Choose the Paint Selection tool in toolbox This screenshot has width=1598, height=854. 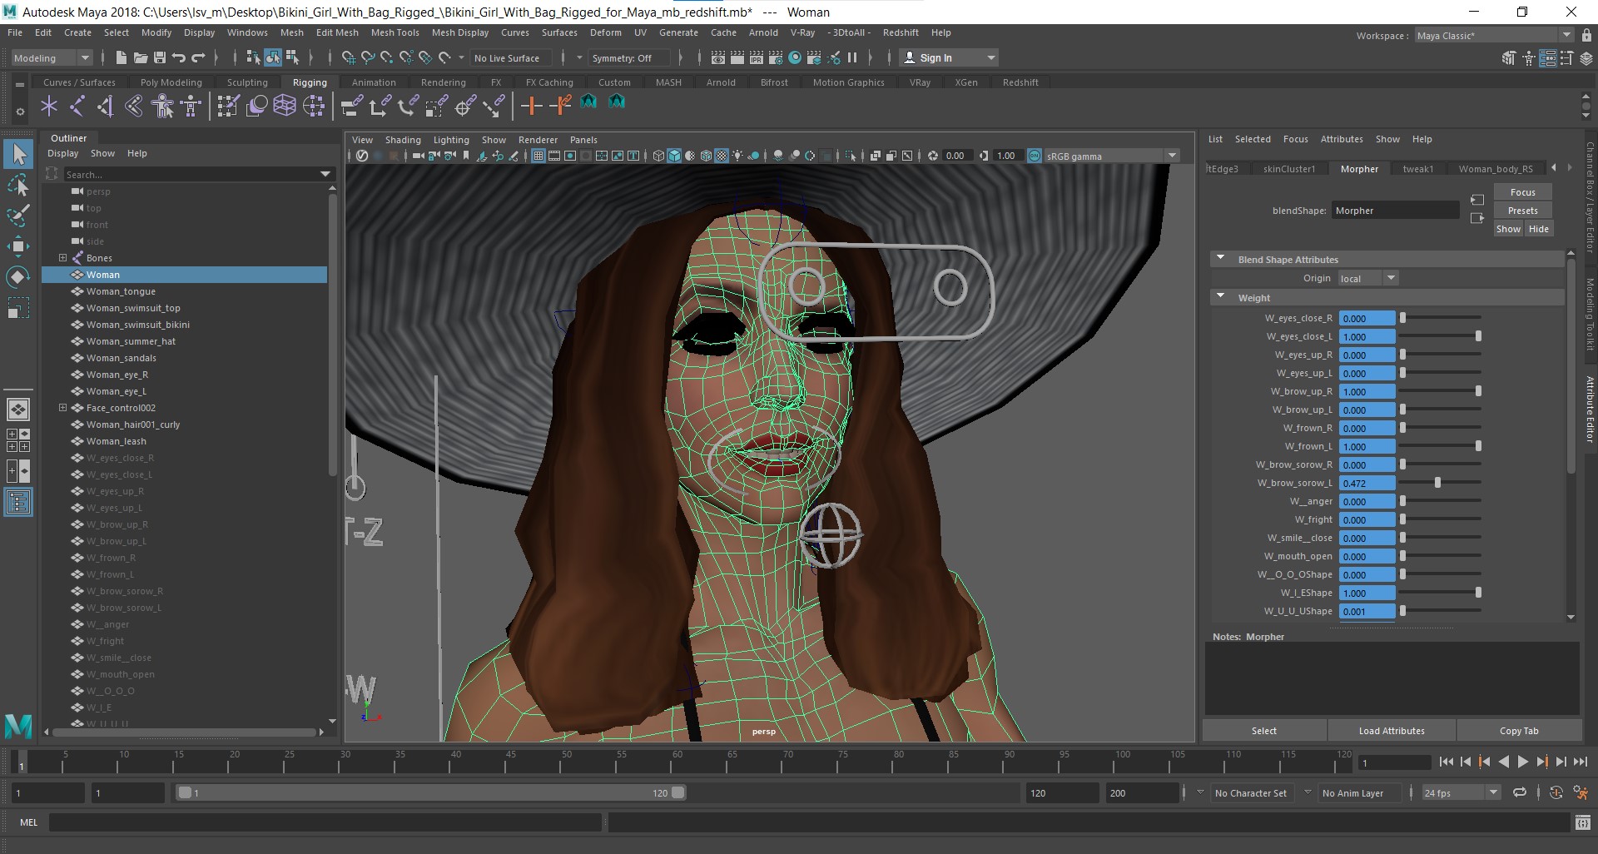tap(18, 216)
